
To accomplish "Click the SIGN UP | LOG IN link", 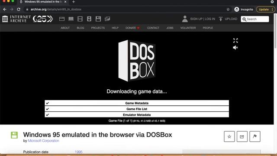I will [203, 19].
